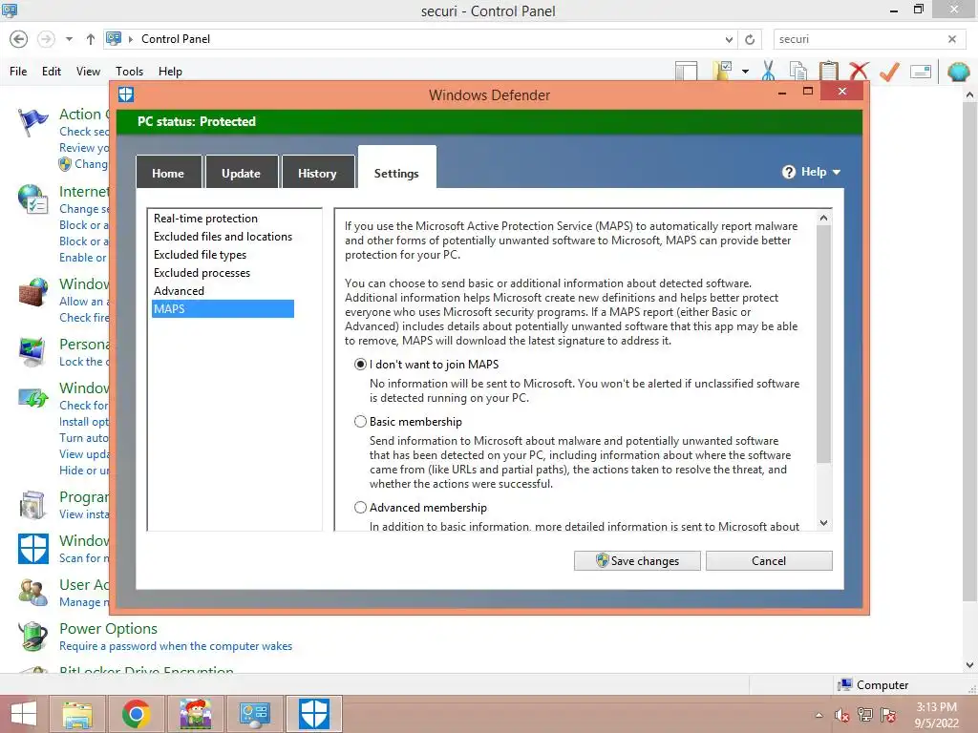Click 'Require a password when the computer wakes'
978x733 pixels.
click(176, 646)
